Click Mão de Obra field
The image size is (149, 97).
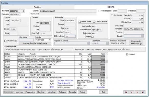tap(137, 22)
